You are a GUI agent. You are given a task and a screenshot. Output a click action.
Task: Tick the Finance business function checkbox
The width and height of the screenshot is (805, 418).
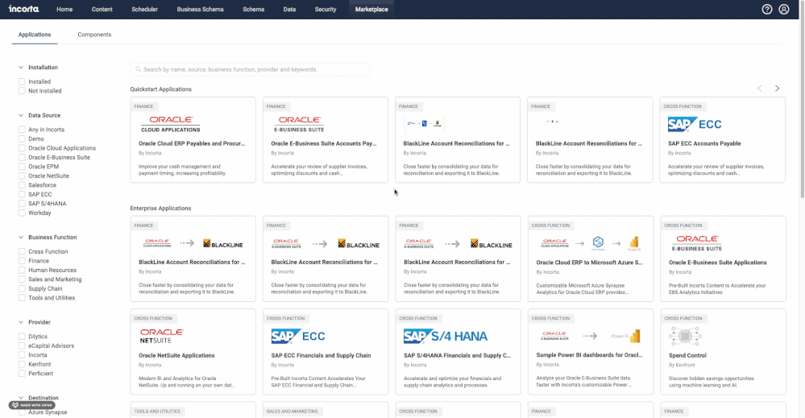pyautogui.click(x=22, y=261)
